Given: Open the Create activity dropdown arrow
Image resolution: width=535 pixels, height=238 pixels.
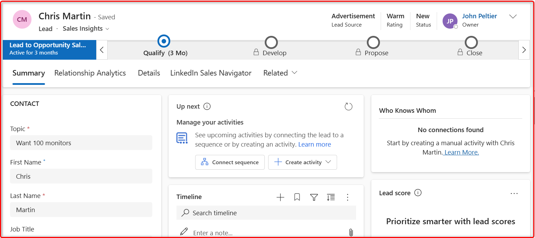Looking at the screenshot, I should point(328,162).
